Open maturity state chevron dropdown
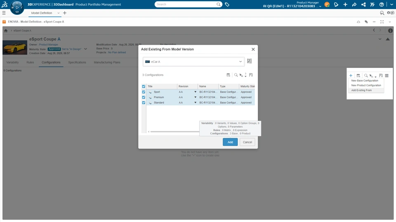This screenshot has width=396, height=222. [85, 49]
